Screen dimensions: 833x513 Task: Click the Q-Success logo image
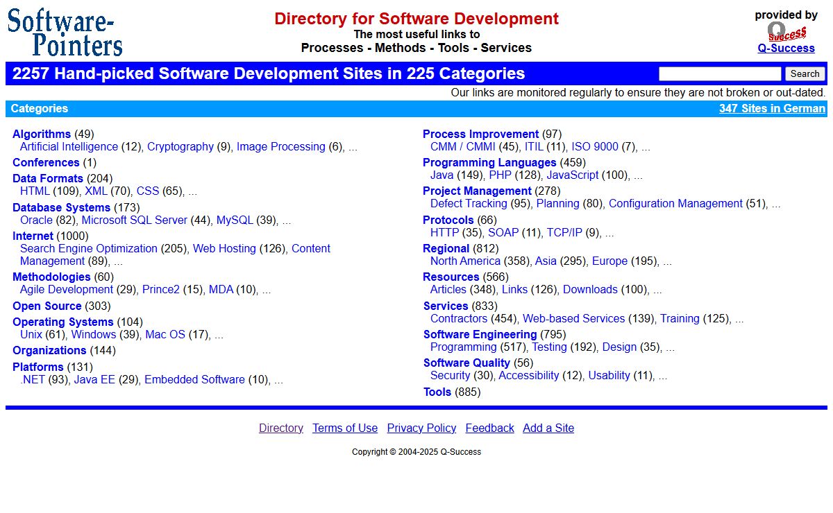click(786, 32)
